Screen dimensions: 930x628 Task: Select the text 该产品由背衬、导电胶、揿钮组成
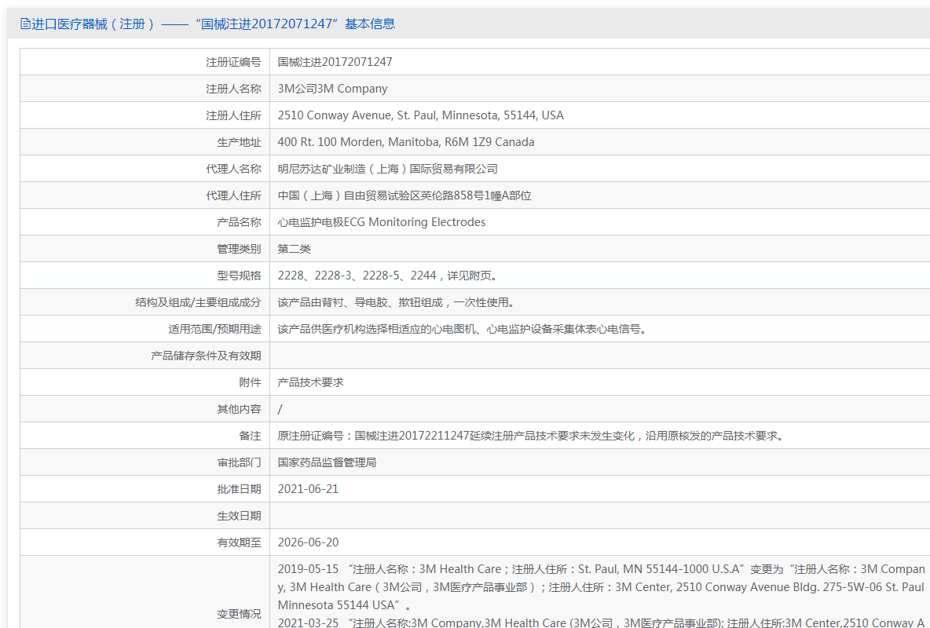pos(396,302)
